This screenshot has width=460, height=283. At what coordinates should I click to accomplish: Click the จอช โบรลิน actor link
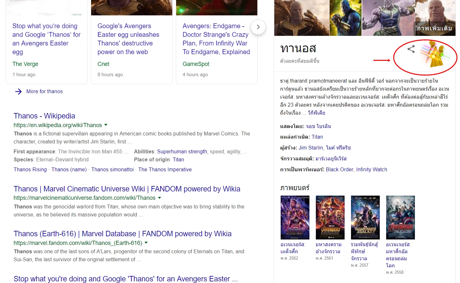[x=318, y=126]
